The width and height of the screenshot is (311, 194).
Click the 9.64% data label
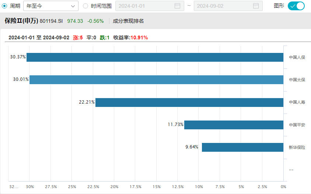pos(192,147)
